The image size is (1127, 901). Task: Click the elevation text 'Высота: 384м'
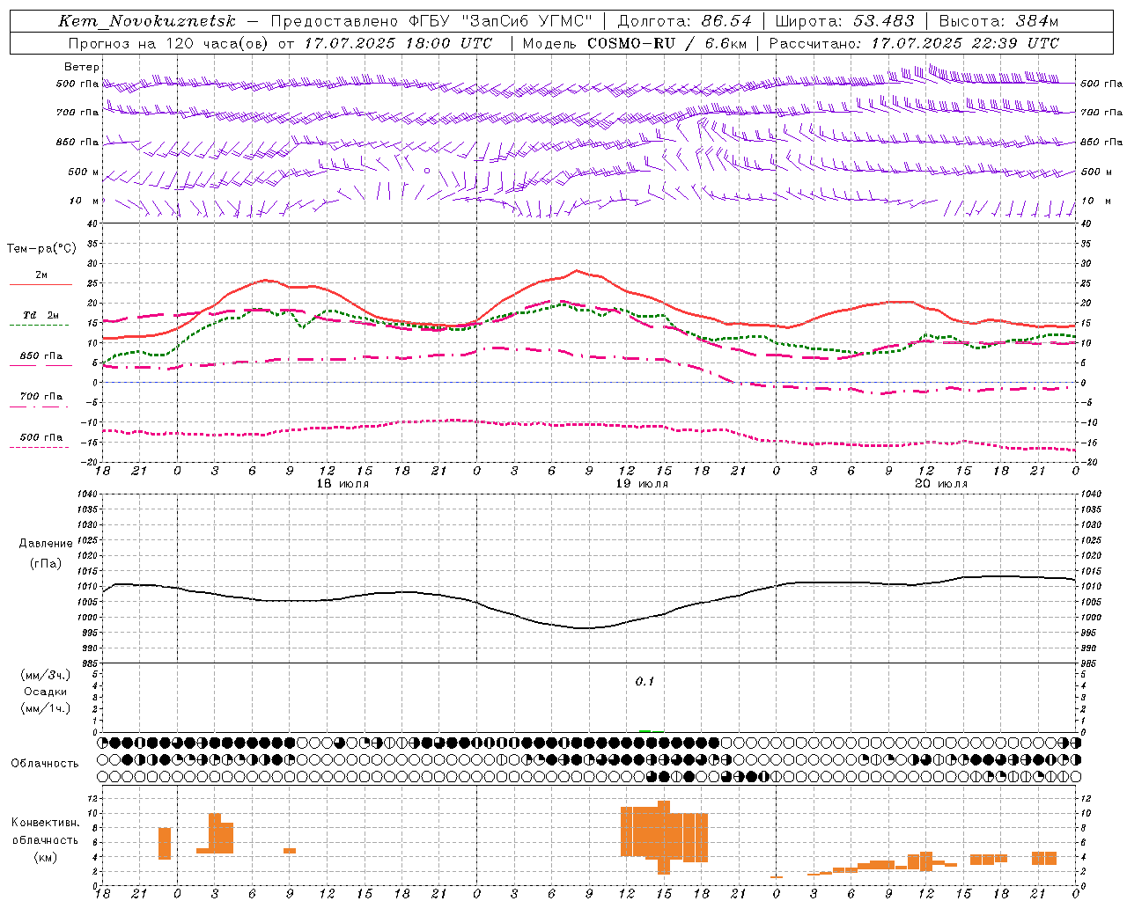[998, 21]
